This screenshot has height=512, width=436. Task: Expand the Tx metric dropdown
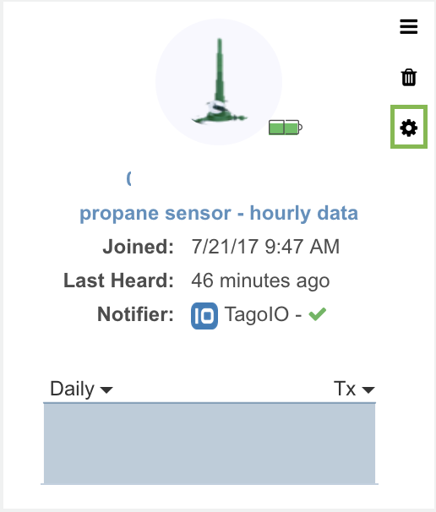(354, 389)
